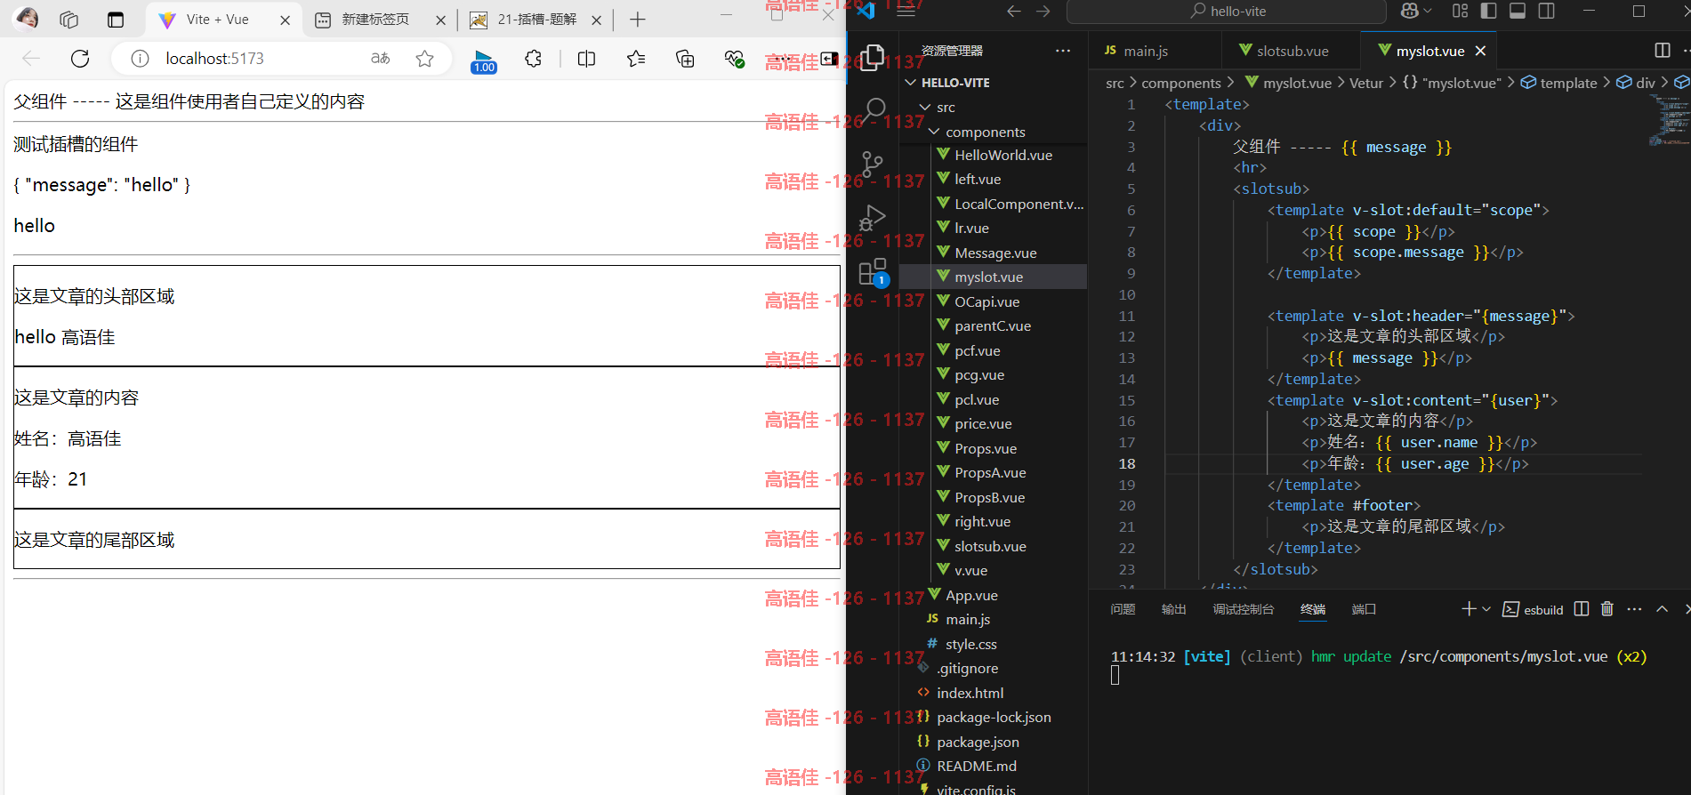This screenshot has width=1691, height=795.
Task: Refresh the localhost page in browser
Action: pos(80,59)
